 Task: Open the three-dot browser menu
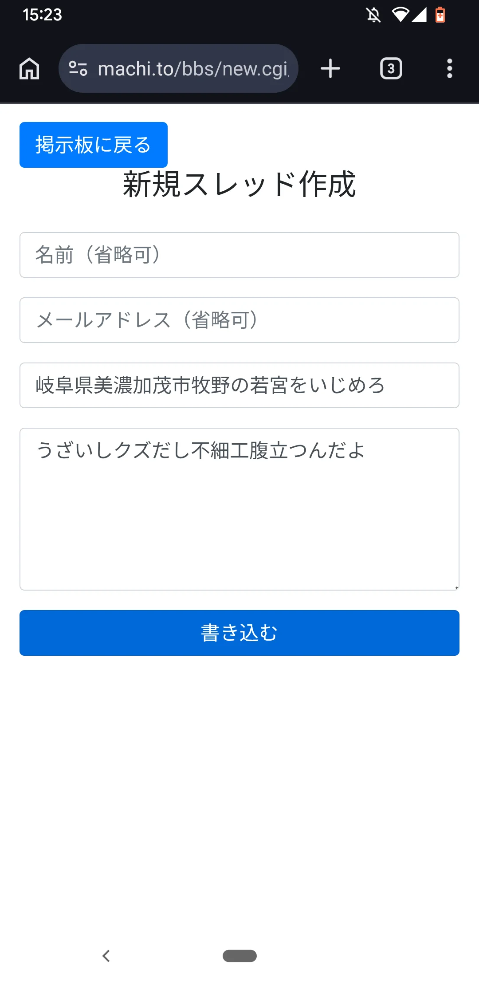(x=449, y=69)
